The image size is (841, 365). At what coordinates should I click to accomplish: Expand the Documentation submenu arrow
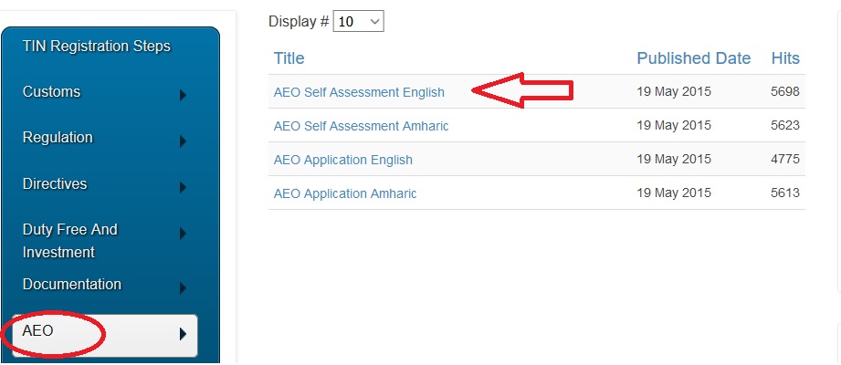click(x=184, y=288)
